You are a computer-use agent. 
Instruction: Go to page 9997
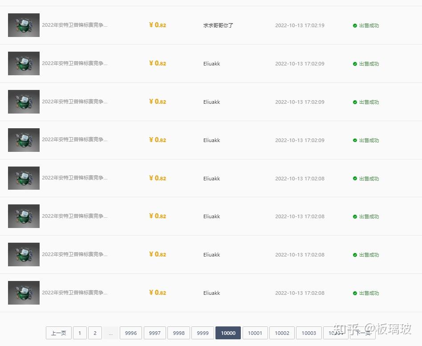[155, 333]
